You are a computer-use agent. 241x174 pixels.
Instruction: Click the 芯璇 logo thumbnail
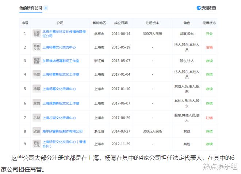coord(37,118)
